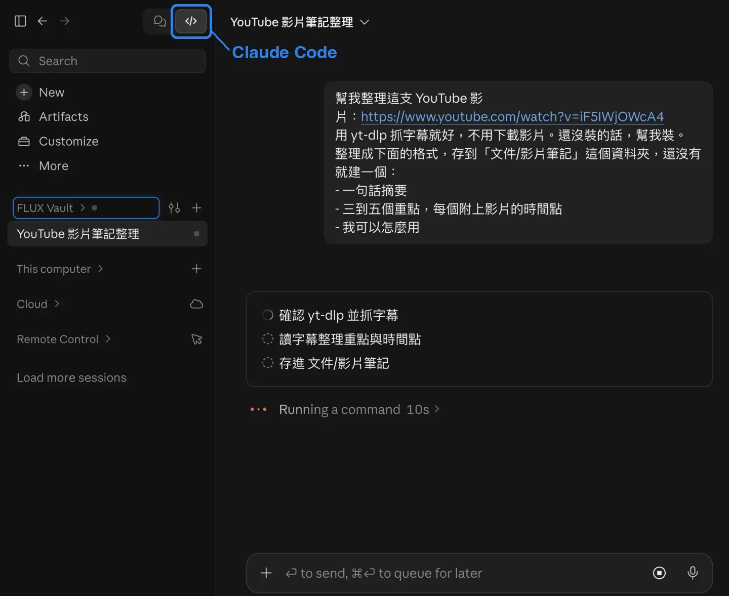The image size is (729, 596).
Task: Expand the FLUX Vault project
Action: pyautogui.click(x=86, y=208)
